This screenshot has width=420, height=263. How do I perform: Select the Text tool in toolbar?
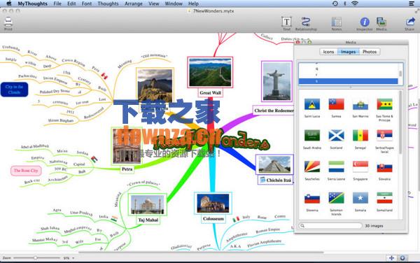click(286, 22)
